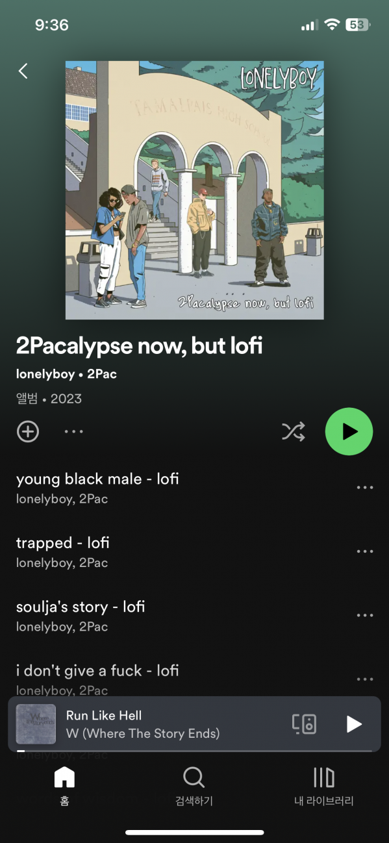Tap the back arrow icon
Screen dimensions: 389x843
(23, 71)
